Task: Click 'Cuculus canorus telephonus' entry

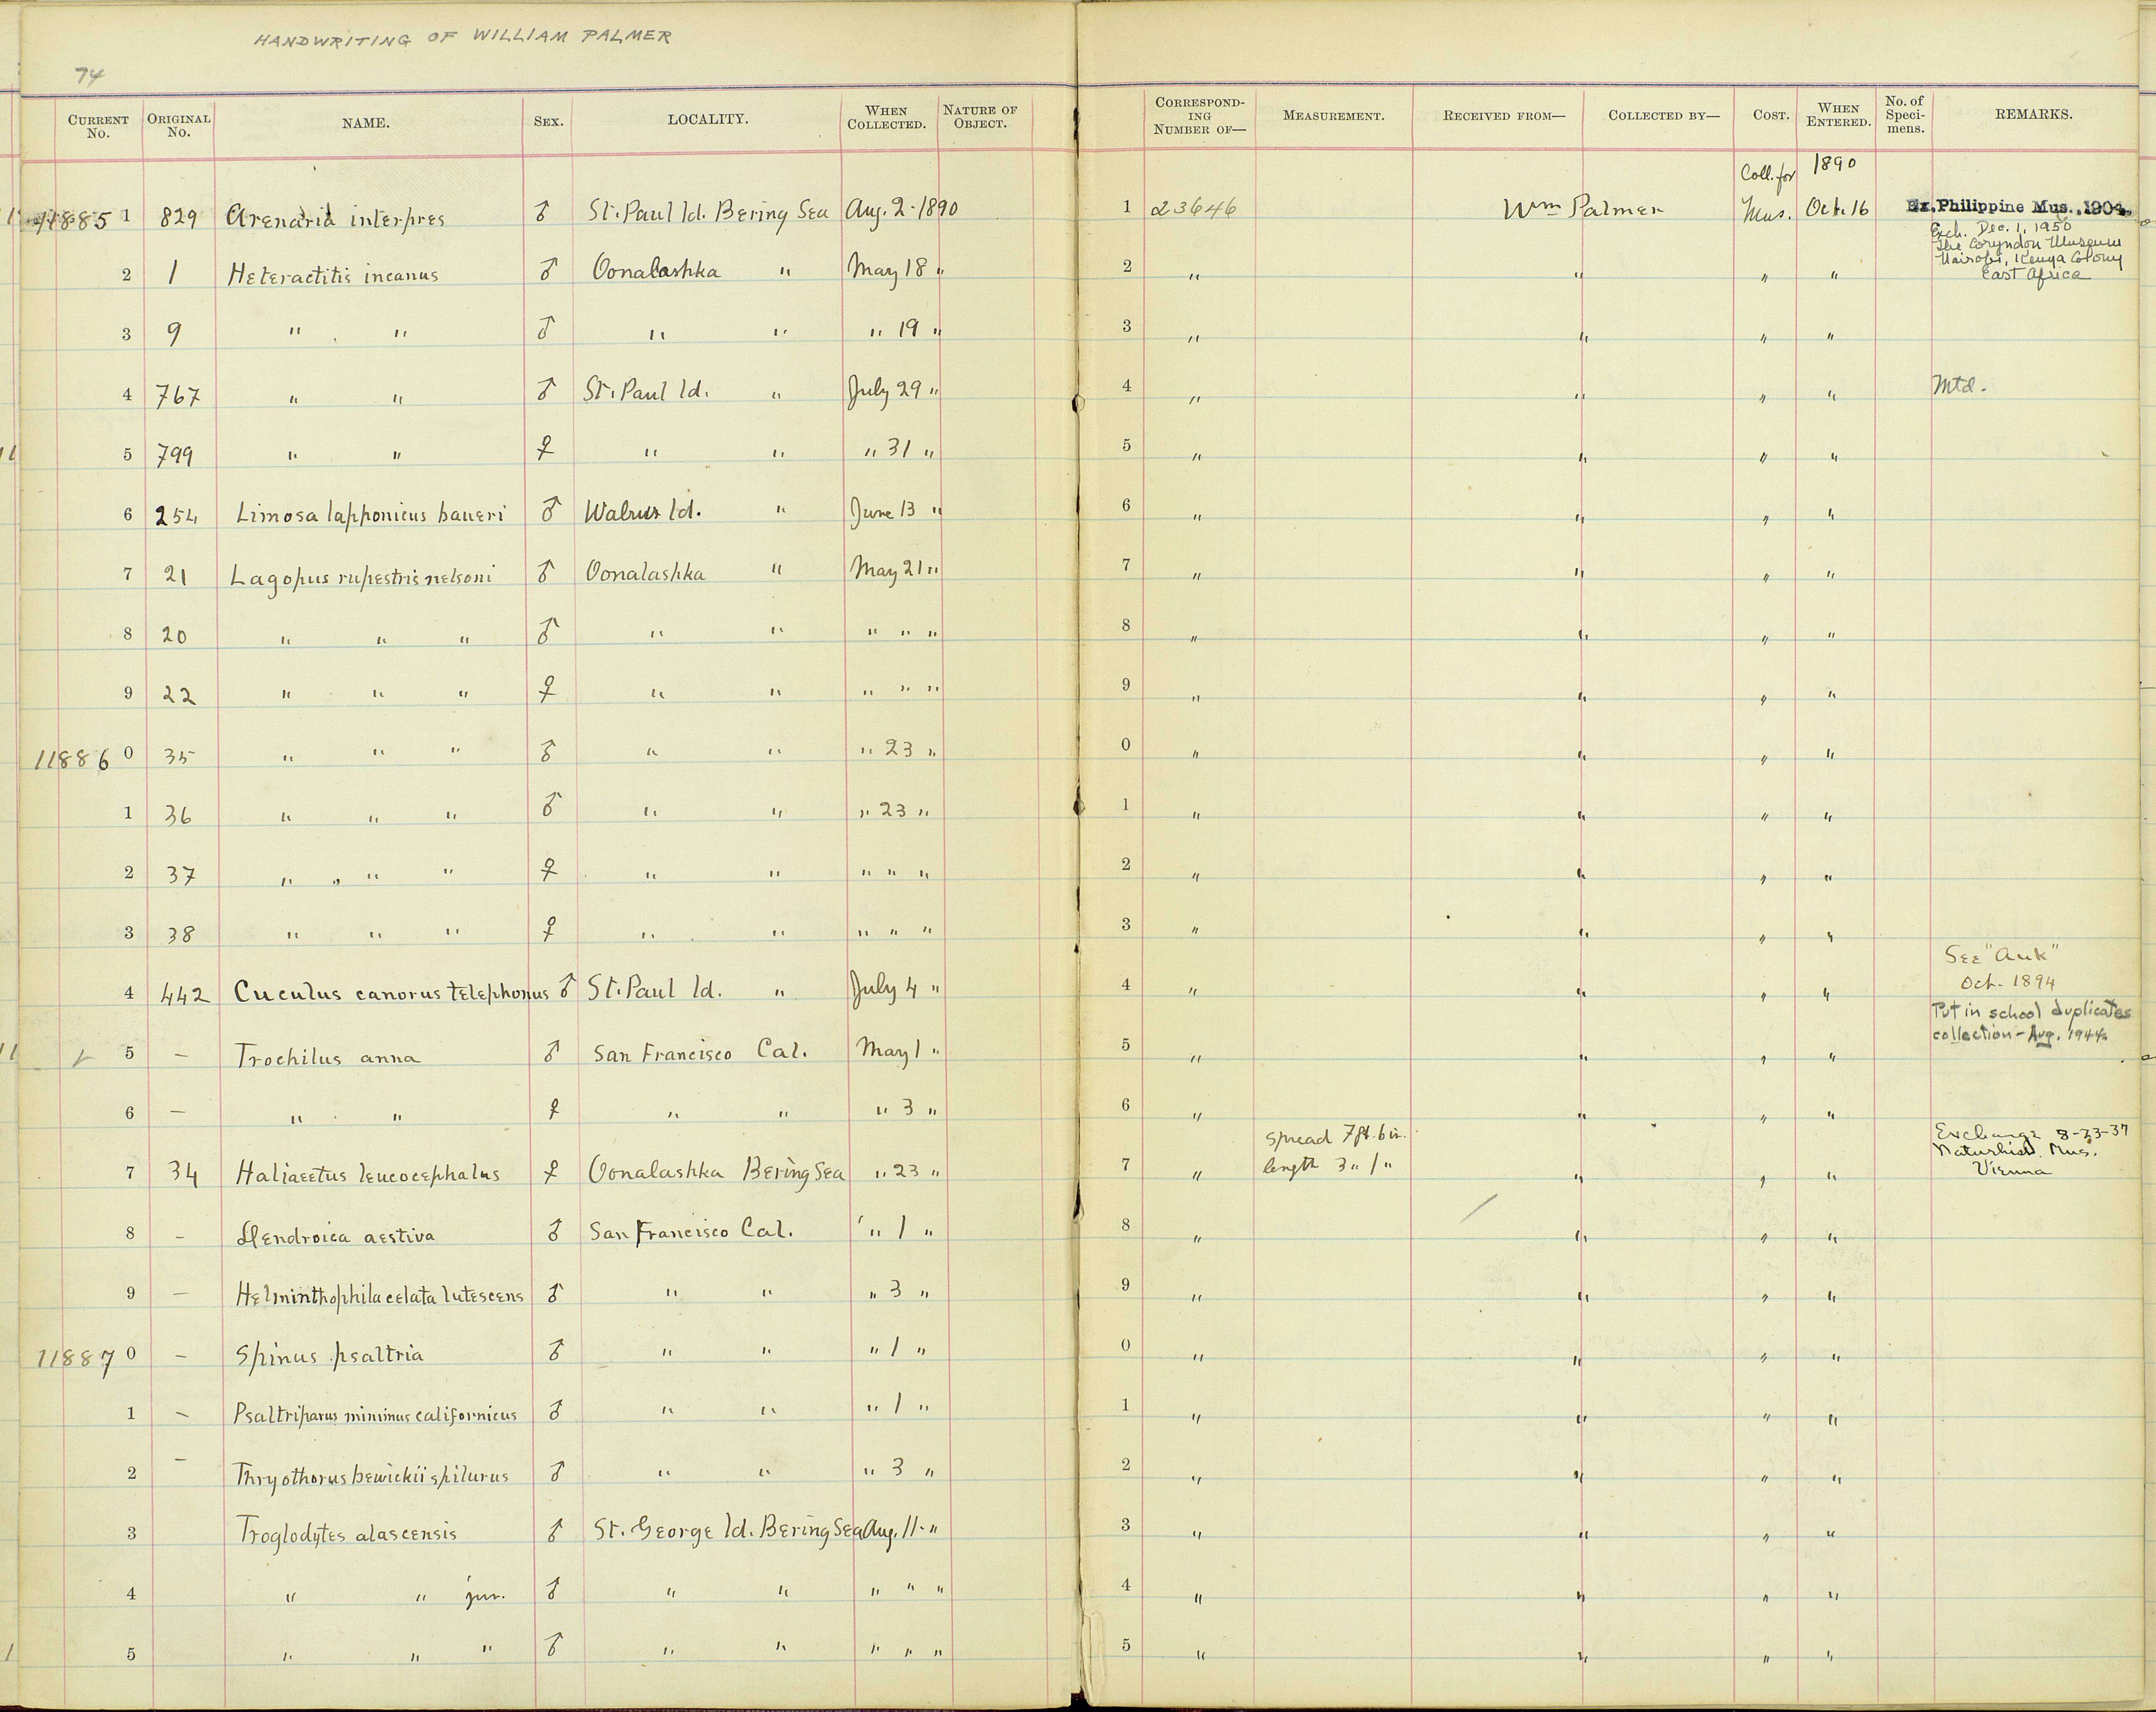Action: tap(391, 992)
